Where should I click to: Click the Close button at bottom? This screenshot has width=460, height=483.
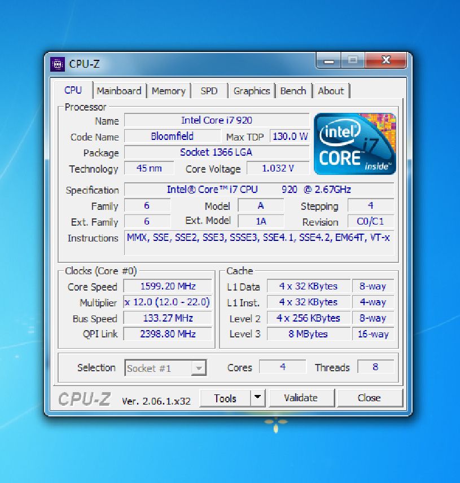(x=369, y=398)
